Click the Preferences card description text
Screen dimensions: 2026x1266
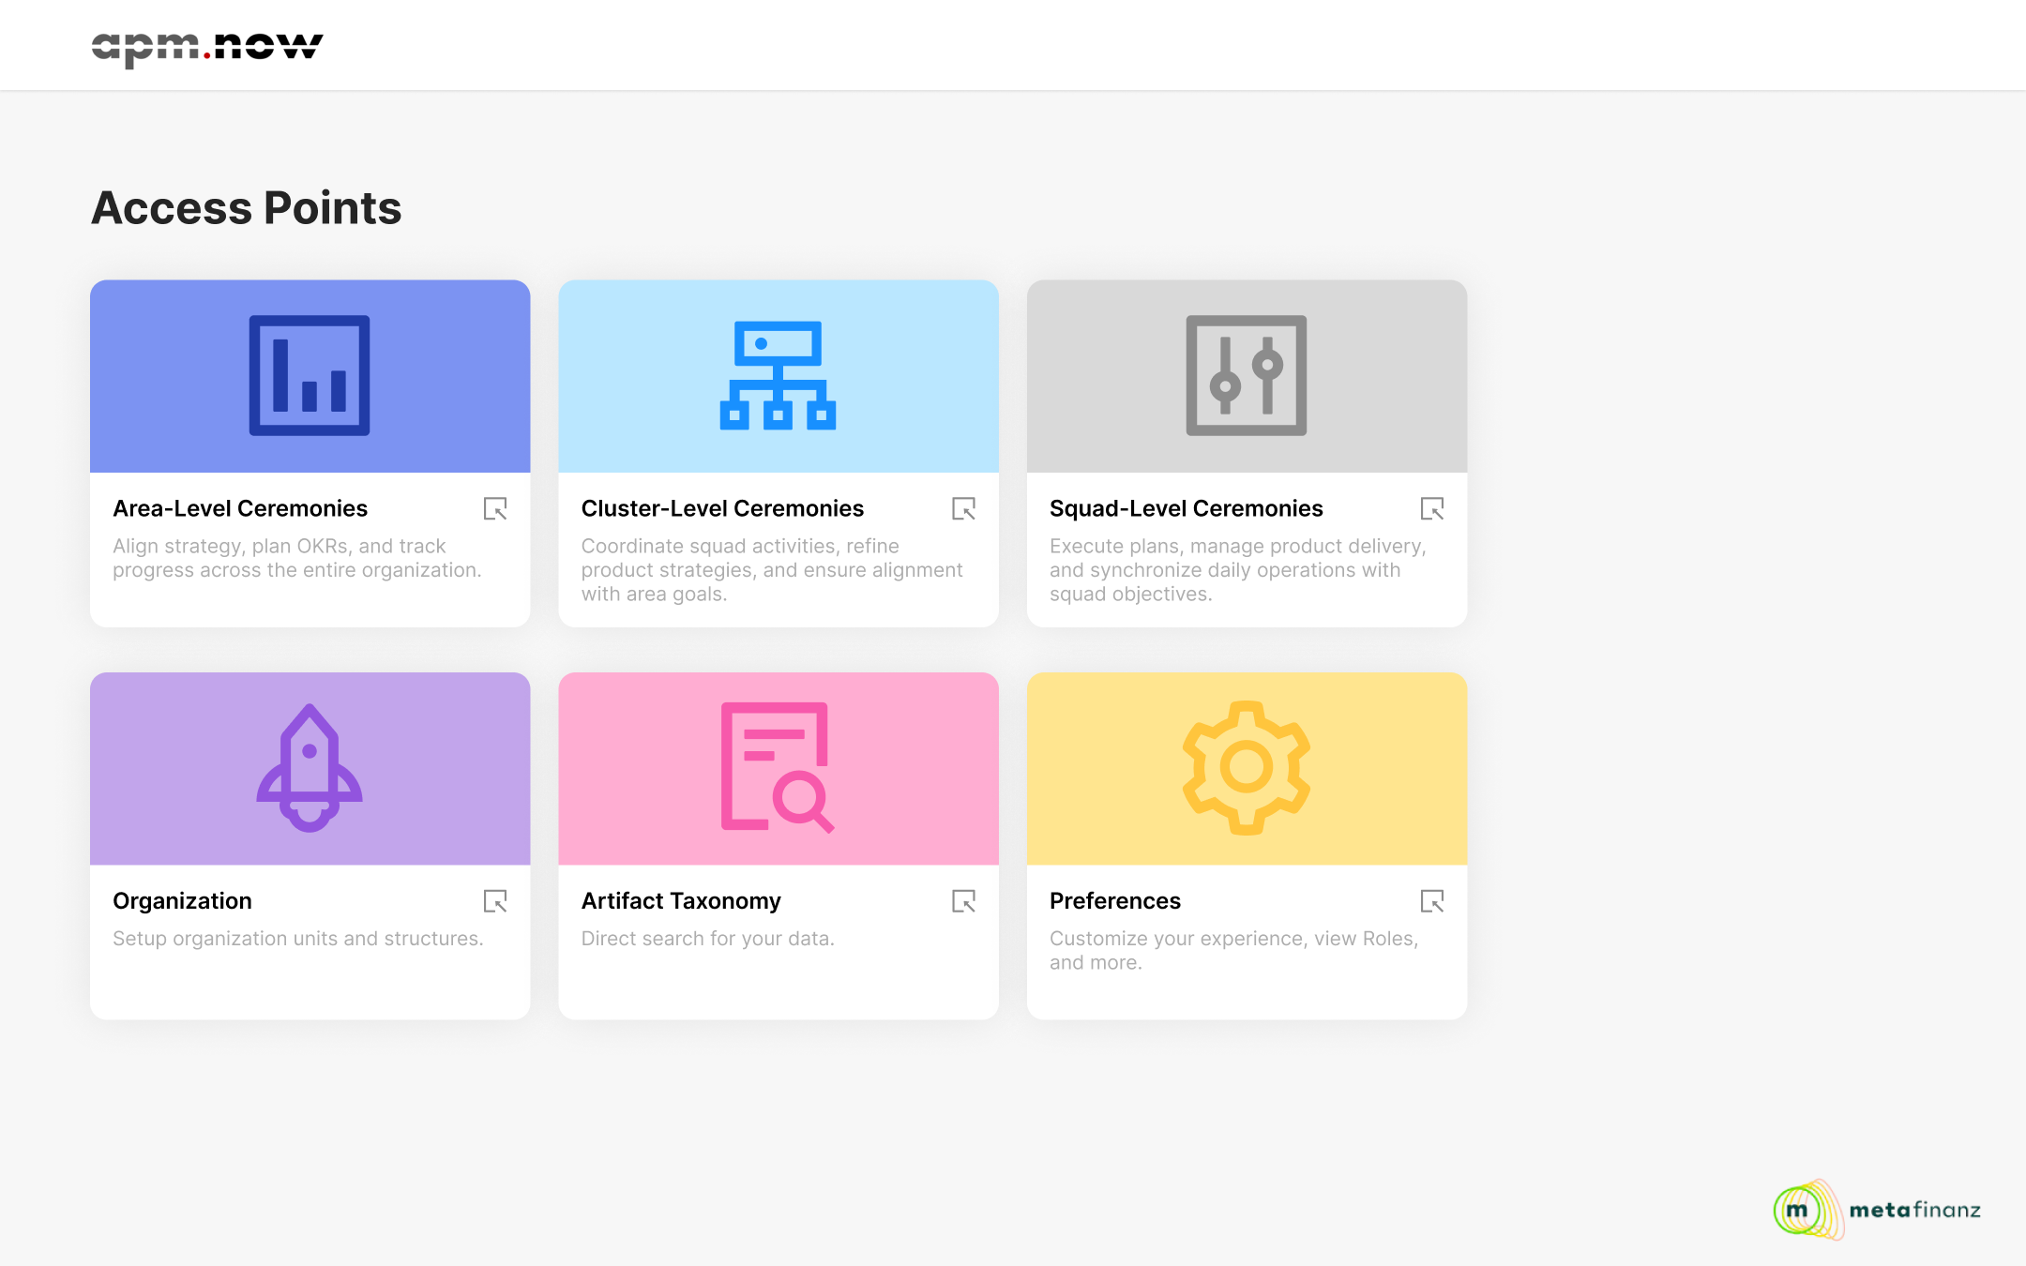pos(1232,950)
